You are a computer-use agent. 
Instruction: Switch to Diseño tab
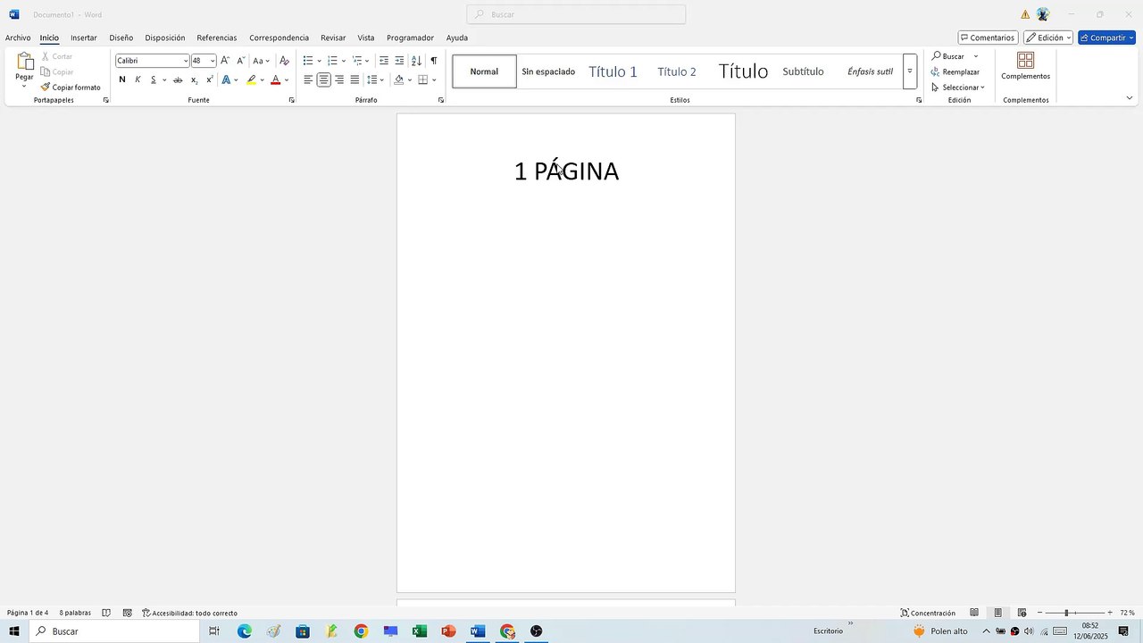click(121, 38)
